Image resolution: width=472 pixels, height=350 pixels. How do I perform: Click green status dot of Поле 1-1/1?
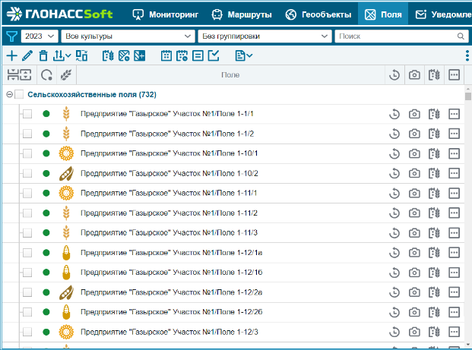(x=46, y=114)
